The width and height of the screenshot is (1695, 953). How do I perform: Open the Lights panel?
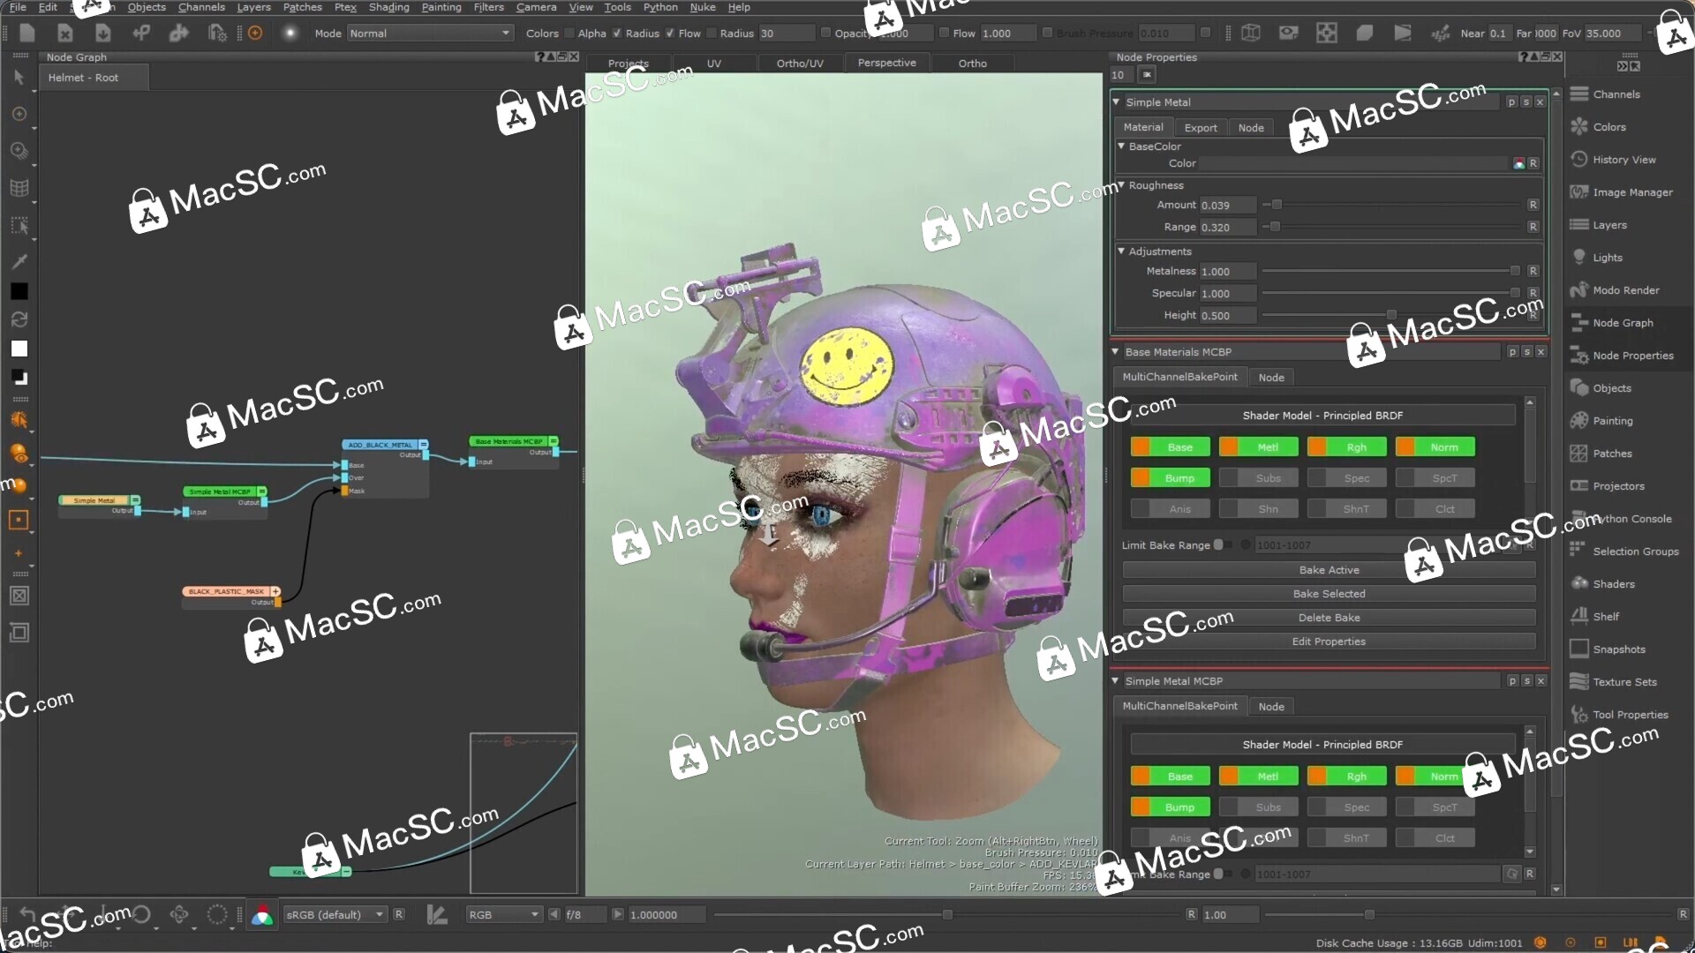[1606, 257]
